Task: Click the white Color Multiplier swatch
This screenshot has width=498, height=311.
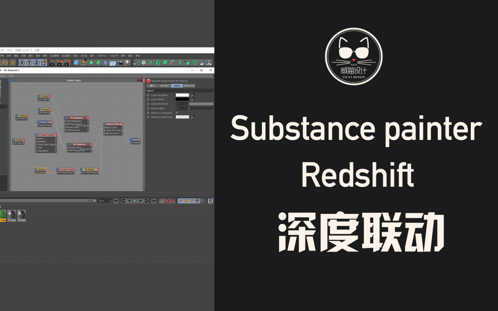Action: (182, 95)
